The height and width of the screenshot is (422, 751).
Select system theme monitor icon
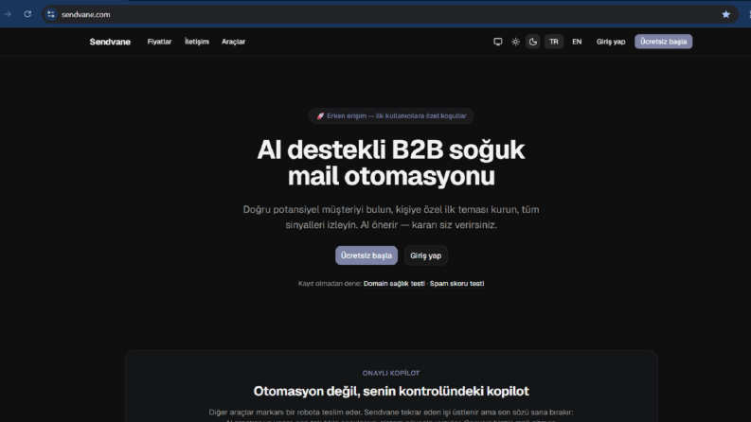click(497, 42)
